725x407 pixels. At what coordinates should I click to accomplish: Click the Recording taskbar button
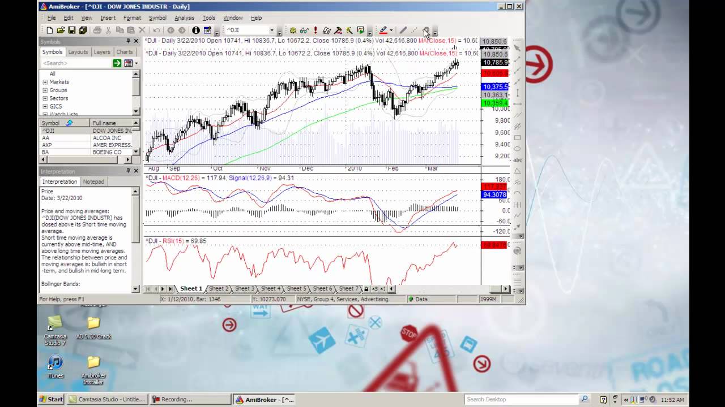(191, 399)
